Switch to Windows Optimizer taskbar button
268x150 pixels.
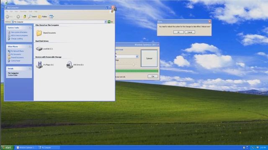click(26, 147)
